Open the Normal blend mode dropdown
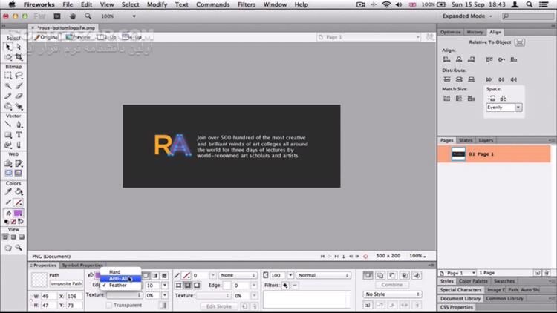The image size is (557, 313). click(x=323, y=275)
